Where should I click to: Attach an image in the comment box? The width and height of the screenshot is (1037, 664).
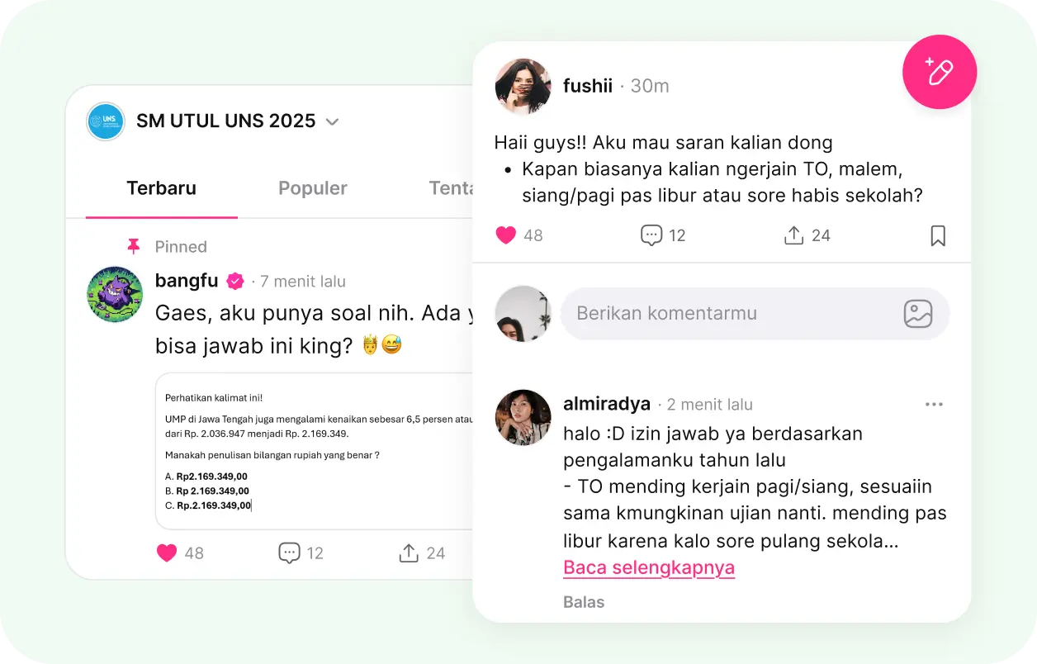(x=918, y=314)
